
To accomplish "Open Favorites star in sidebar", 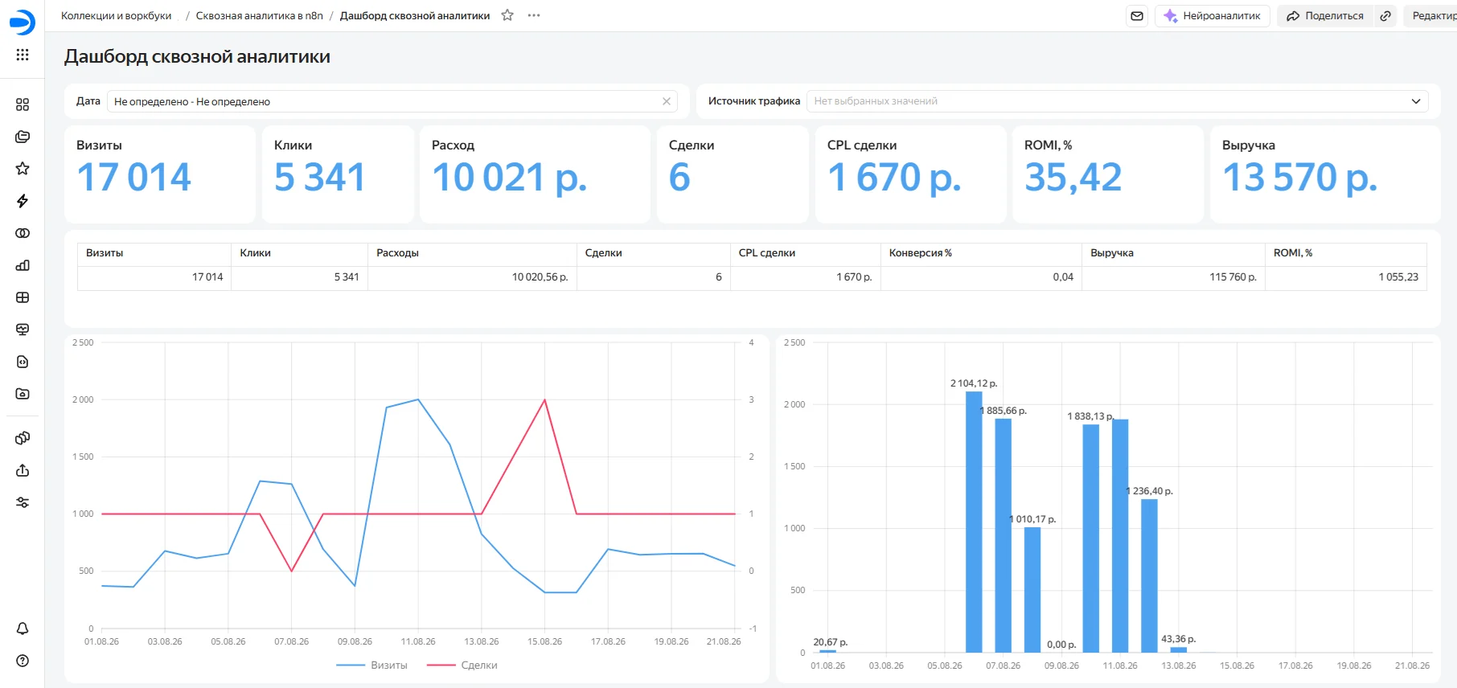I will tap(23, 169).
